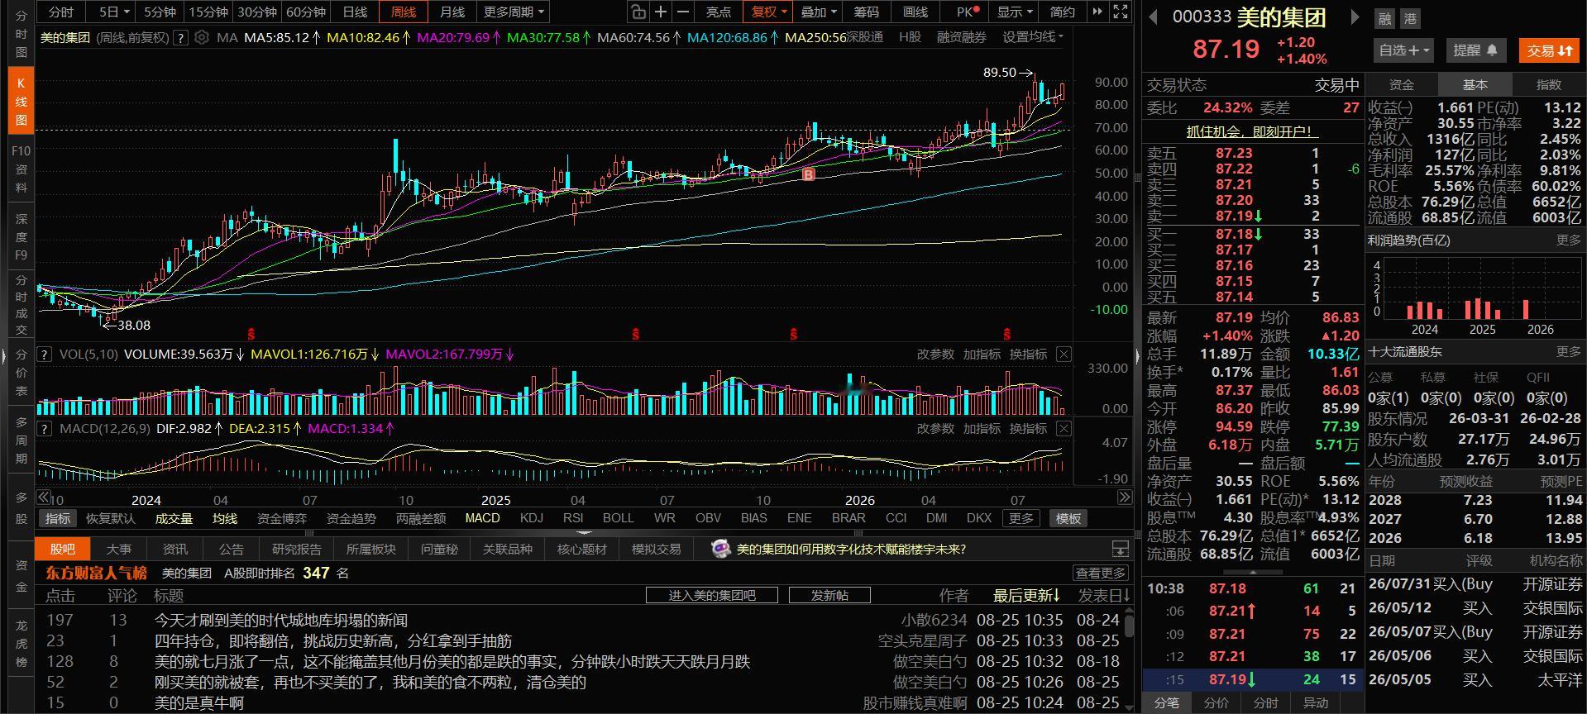The height and width of the screenshot is (714, 1587).
Task: Toggle the BOLL indicator
Action: (x=619, y=519)
